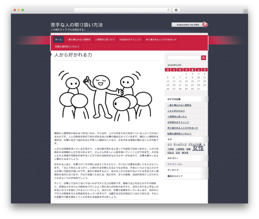Open the 転職も選択肢にいれよう menu item

[x=67, y=47]
